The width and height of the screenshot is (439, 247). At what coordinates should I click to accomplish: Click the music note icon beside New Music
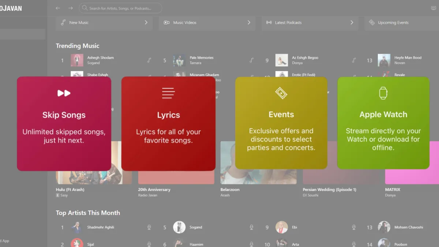point(63,23)
